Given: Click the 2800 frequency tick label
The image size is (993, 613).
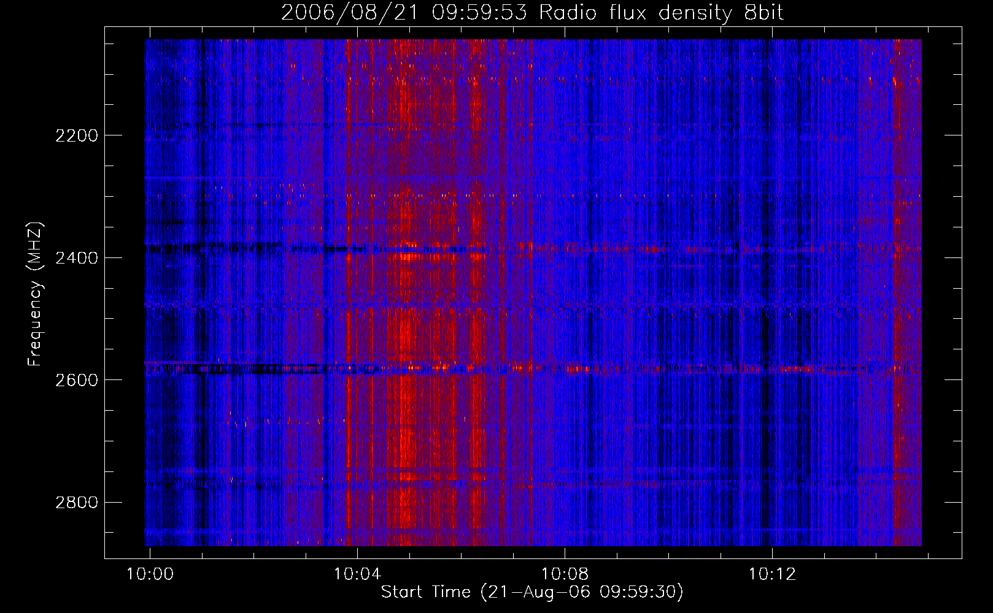Looking at the screenshot, I should click(77, 503).
